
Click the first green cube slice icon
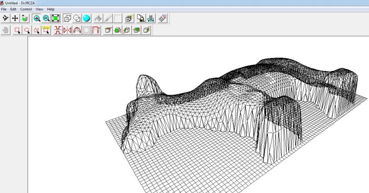pyautogui.click(x=118, y=31)
